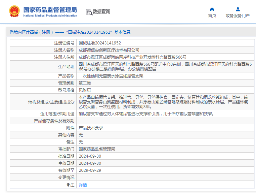Click the 产品储存条件及有效期 label

(x=54, y=121)
